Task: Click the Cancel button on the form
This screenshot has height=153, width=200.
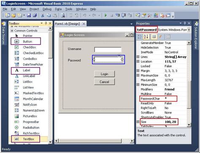Action: 104,82
